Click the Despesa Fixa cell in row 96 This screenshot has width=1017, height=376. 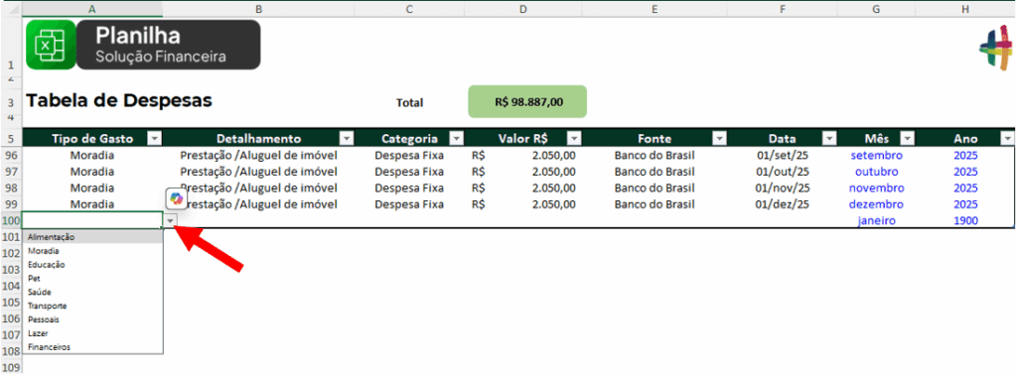click(x=409, y=156)
